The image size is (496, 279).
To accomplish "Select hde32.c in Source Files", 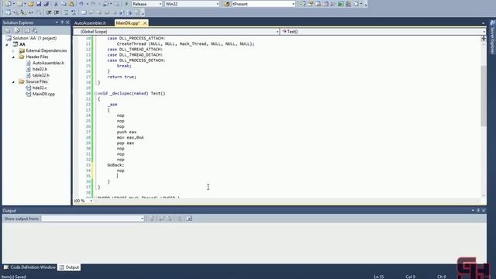I will 36,88.
